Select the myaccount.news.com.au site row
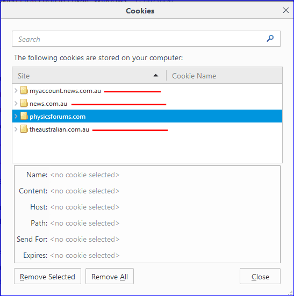 [147, 90]
